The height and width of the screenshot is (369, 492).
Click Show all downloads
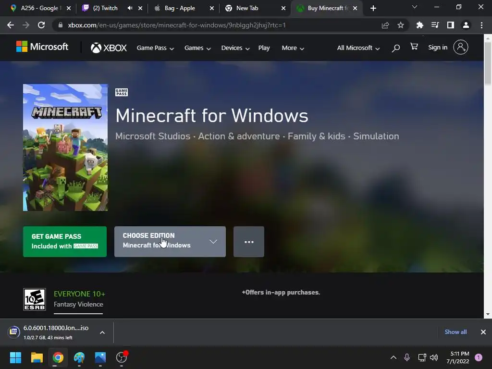click(x=455, y=332)
